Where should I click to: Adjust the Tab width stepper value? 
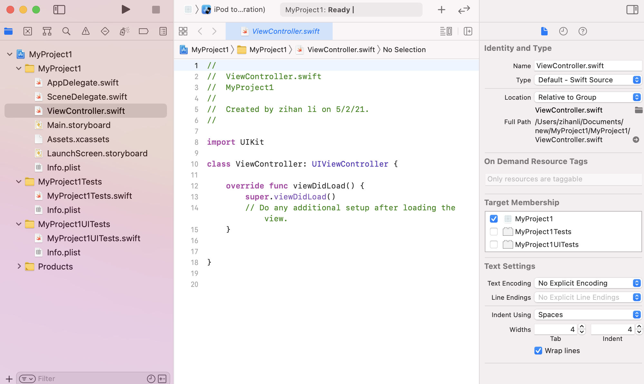point(582,329)
